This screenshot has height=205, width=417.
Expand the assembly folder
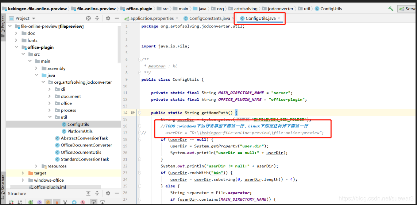(36, 68)
